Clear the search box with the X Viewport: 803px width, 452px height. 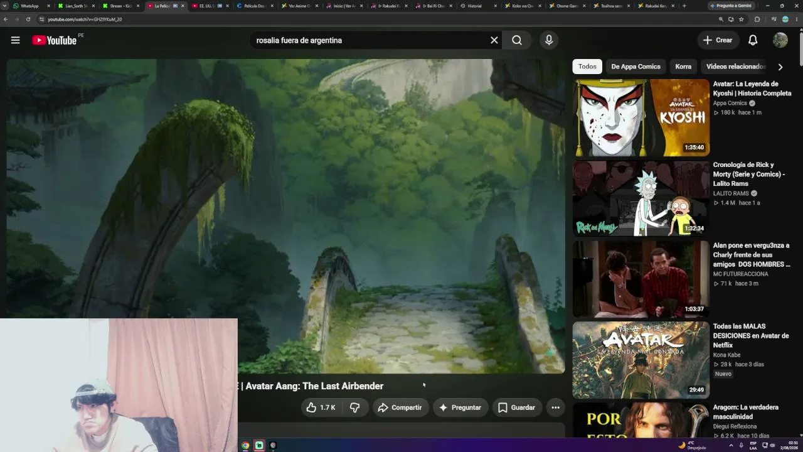494,40
